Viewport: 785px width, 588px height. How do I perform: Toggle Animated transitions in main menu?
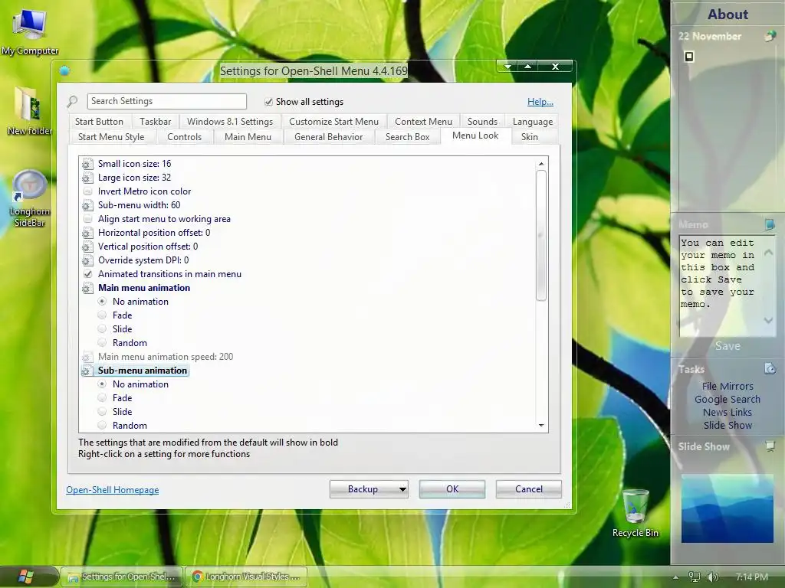point(87,274)
